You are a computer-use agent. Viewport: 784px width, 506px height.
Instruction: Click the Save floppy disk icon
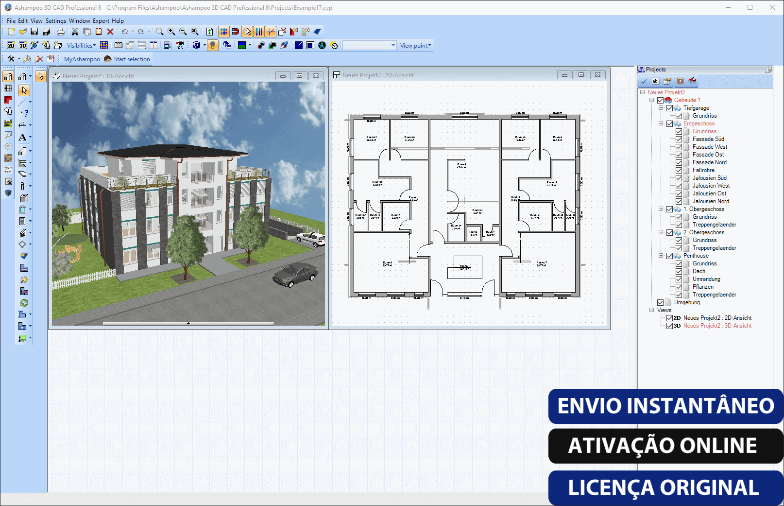[34, 32]
